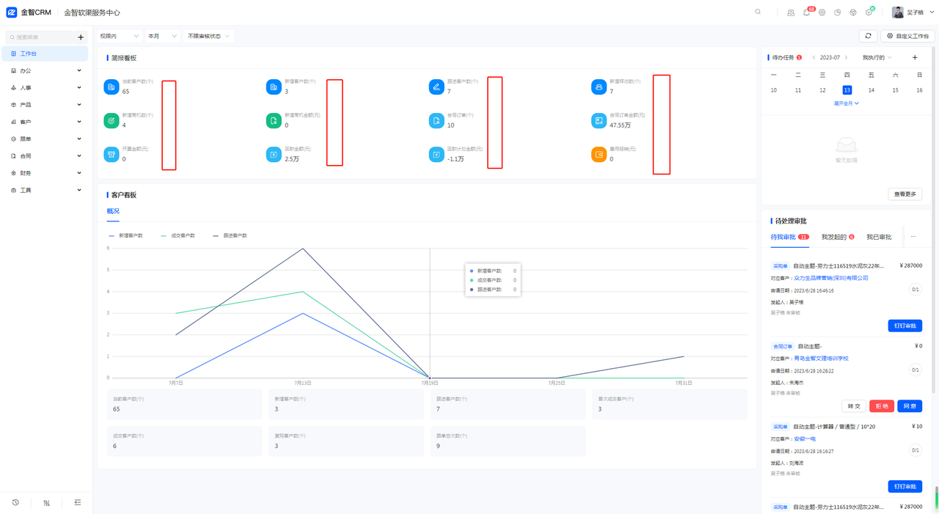Select 工作台 in the sidebar

[45, 54]
